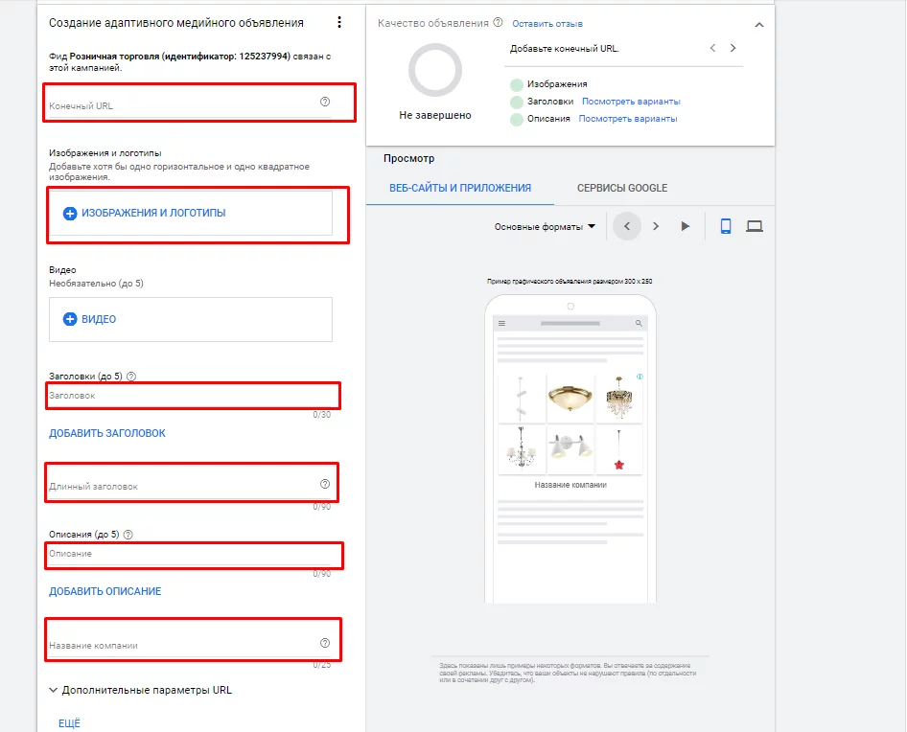Collapse the ad quality panel with the chevron

759,24
